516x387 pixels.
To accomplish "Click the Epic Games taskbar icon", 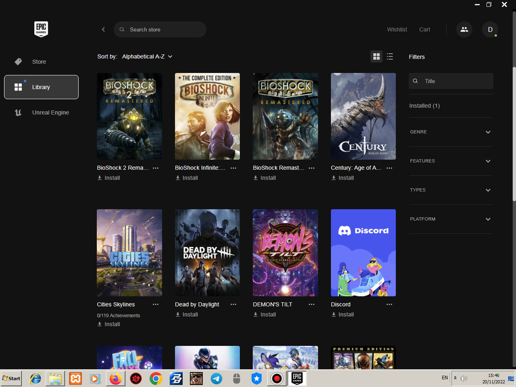I will click(297, 378).
